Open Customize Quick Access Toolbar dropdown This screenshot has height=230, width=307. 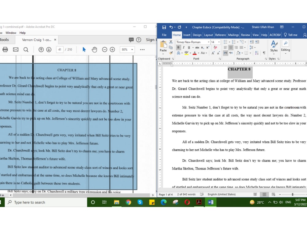186,27
